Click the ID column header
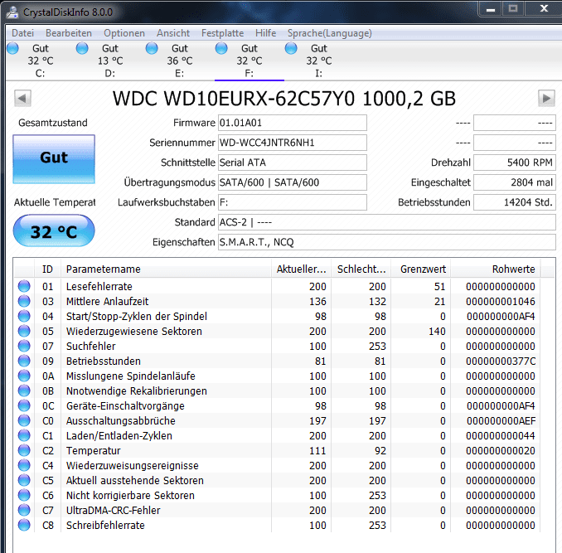Screen dimensions: 562x553 coord(48,269)
